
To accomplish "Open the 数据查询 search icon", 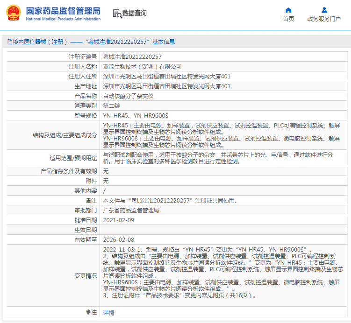I will click(x=117, y=14).
